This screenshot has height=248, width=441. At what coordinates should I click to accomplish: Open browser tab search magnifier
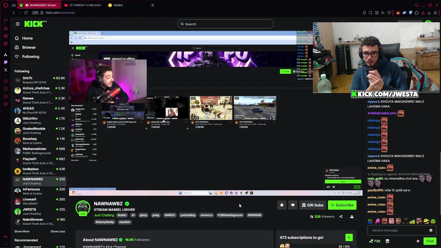(417, 5)
